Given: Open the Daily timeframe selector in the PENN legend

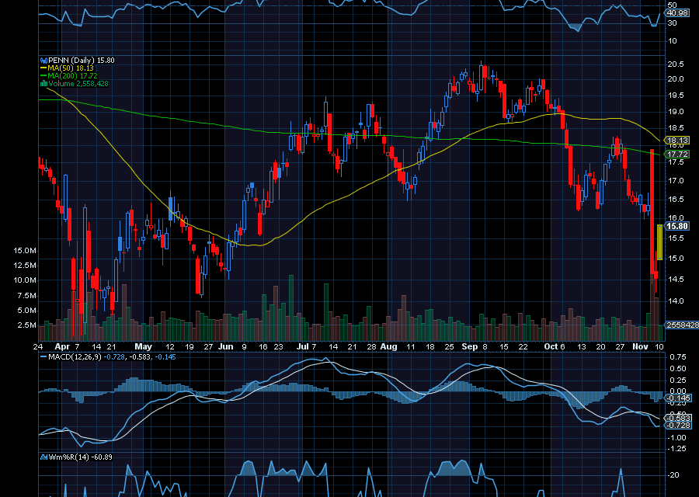Looking at the screenshot, I should coord(80,60).
